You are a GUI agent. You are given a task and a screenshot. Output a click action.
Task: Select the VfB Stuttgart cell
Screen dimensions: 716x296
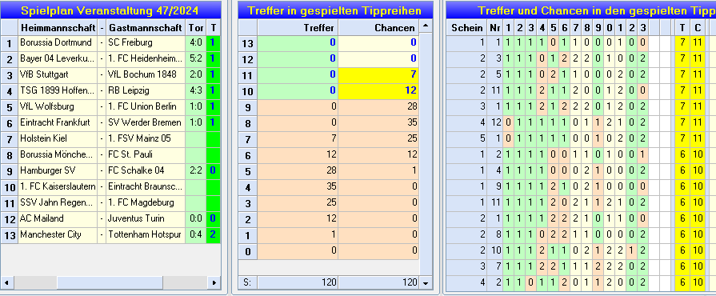pos(58,75)
